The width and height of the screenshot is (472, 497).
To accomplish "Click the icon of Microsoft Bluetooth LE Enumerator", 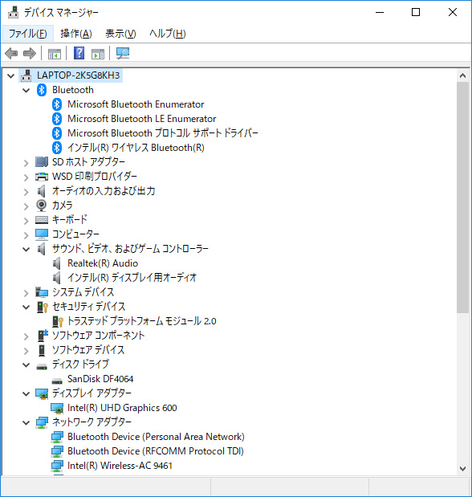I will point(57,119).
